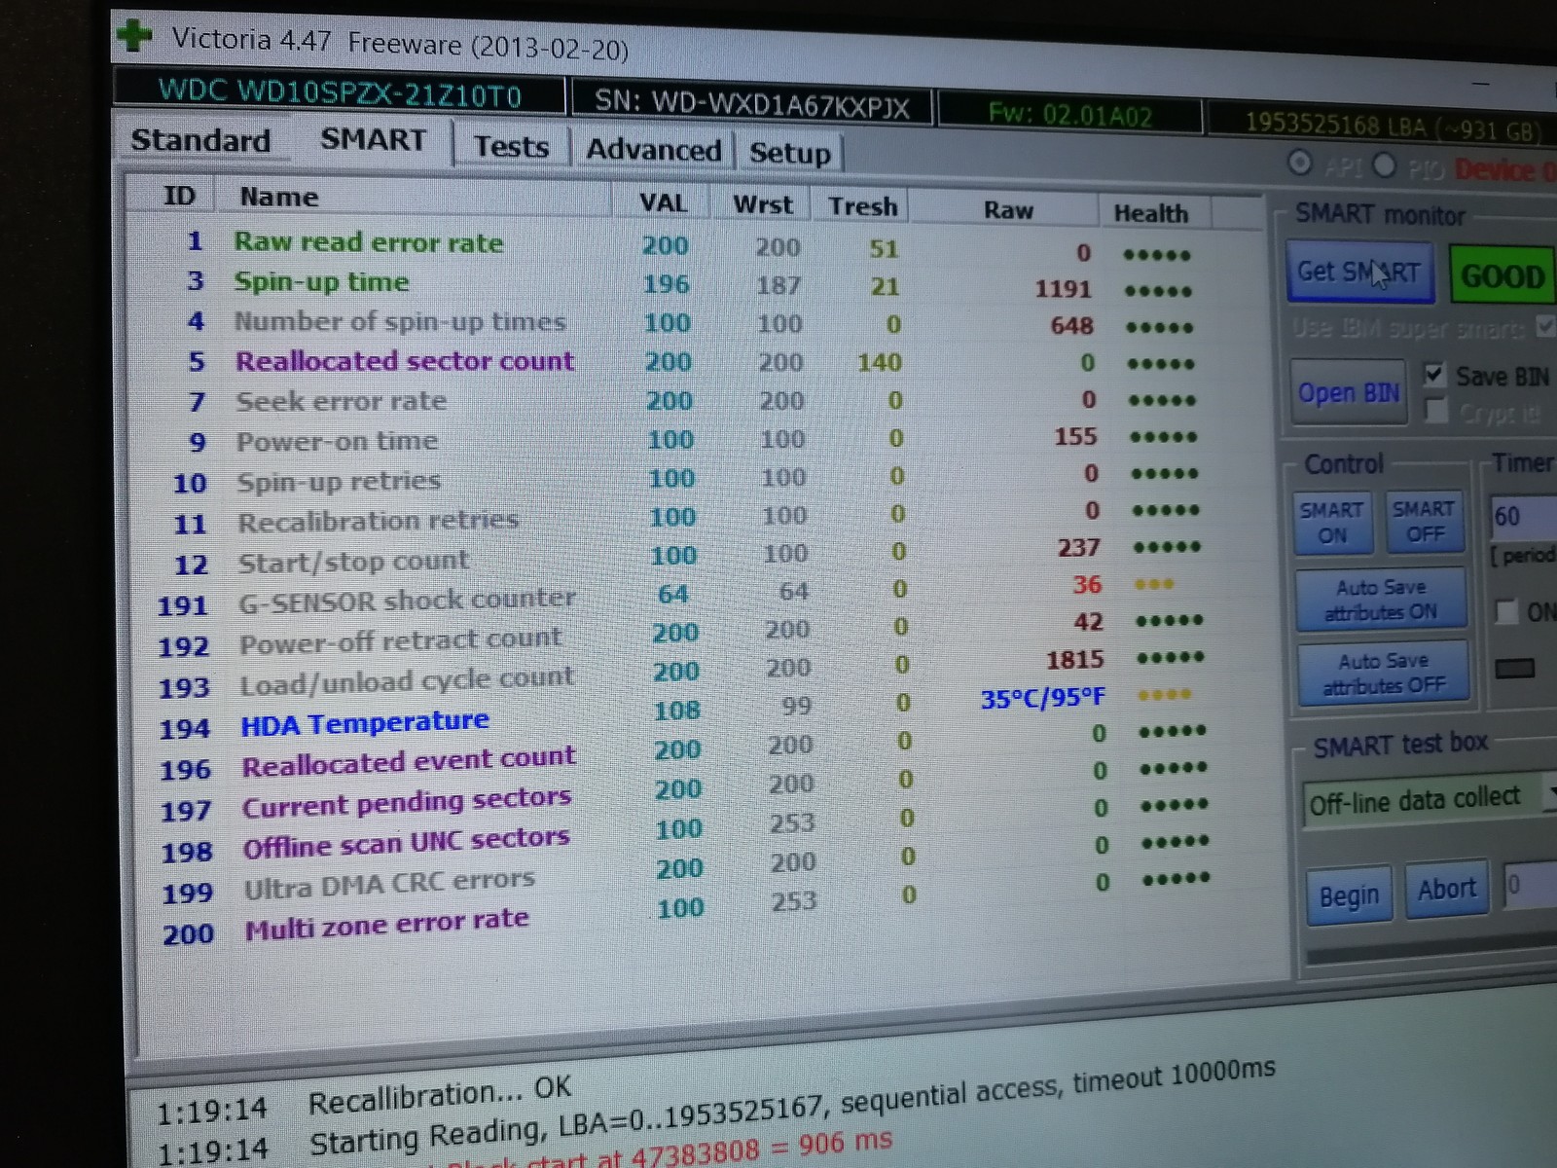Open the Tests tab

point(511,147)
